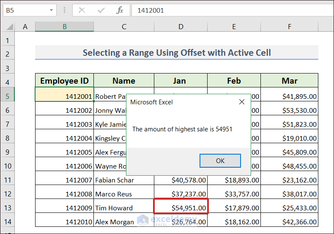Click the formula bar options dots handle
Viewport: 334px width, 234px height.
pos(64,10)
